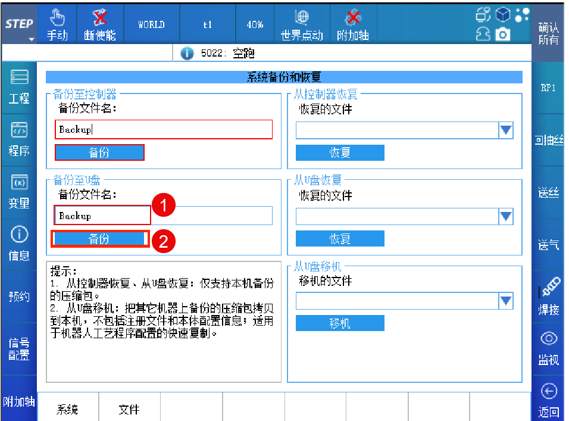This screenshot has width=569, height=421.
Task: Open the 变量 variables sidebar icon
Action: coord(19,192)
